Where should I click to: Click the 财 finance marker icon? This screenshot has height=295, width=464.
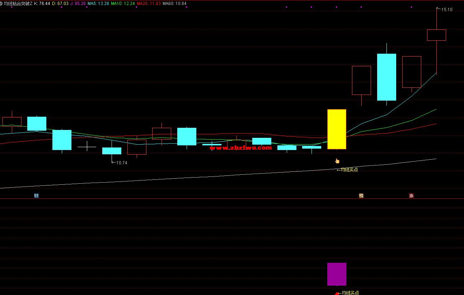tap(36, 195)
